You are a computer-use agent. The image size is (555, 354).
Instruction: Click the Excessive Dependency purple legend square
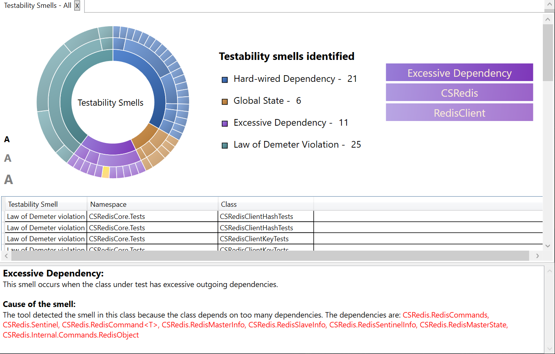click(x=225, y=124)
